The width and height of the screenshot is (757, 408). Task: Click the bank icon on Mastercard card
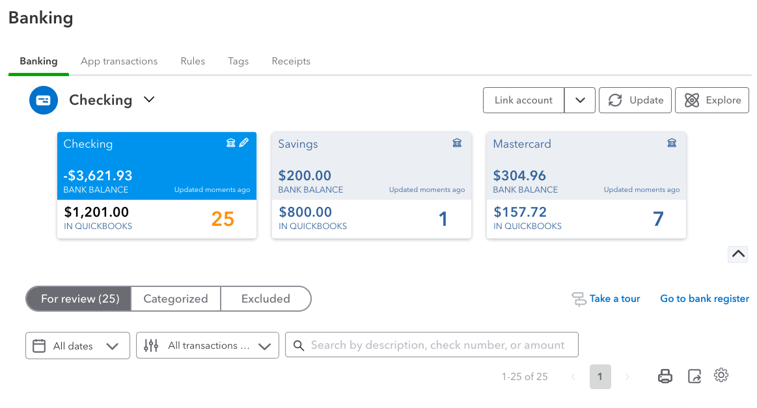(672, 143)
